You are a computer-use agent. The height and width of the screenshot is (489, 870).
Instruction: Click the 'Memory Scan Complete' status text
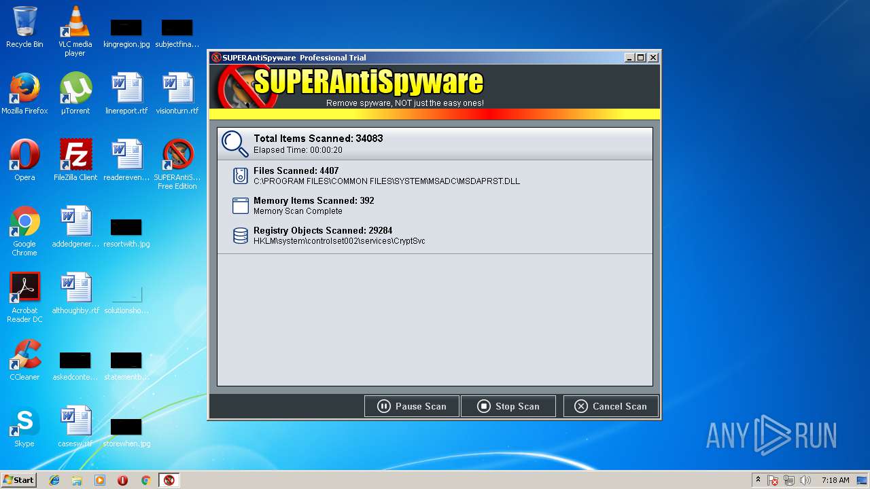[298, 211]
